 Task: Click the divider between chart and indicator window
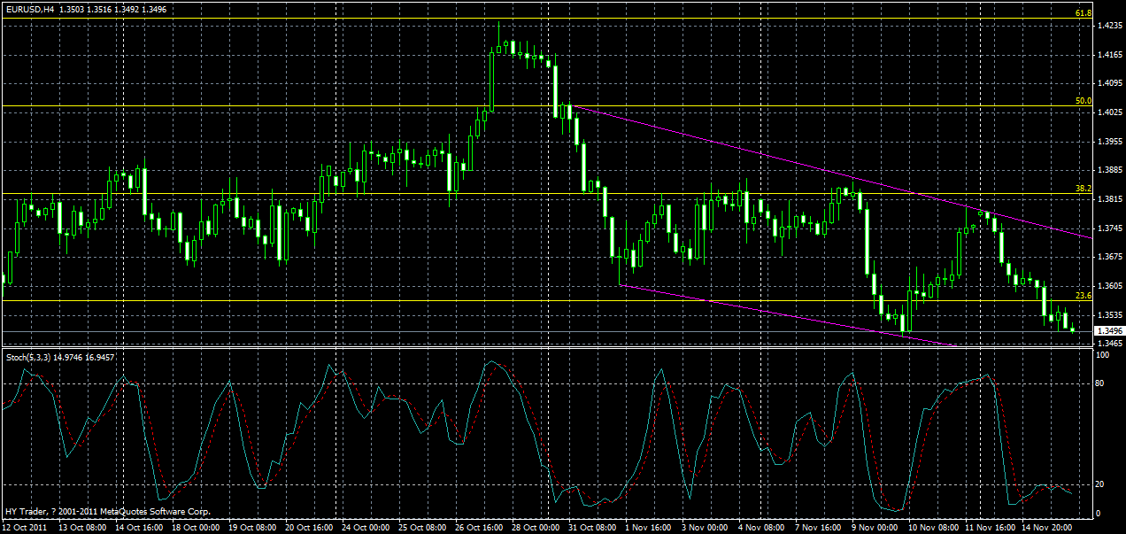pyautogui.click(x=531, y=347)
